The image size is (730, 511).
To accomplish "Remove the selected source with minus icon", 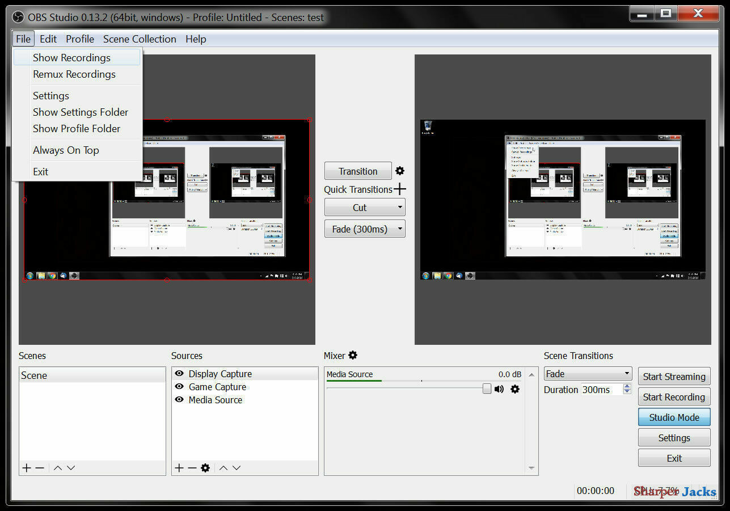I will 192,468.
